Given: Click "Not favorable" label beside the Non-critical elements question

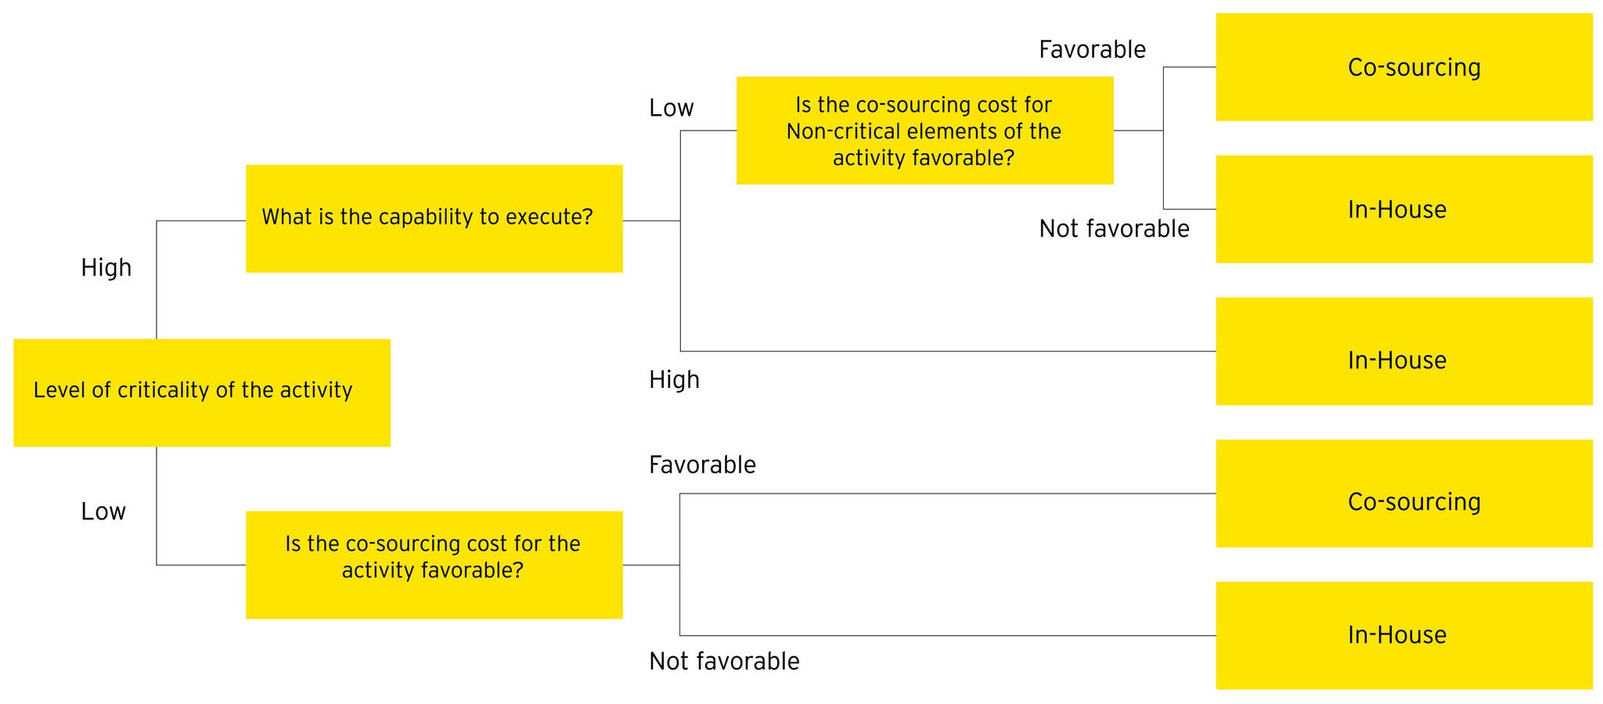Looking at the screenshot, I should (x=1114, y=229).
